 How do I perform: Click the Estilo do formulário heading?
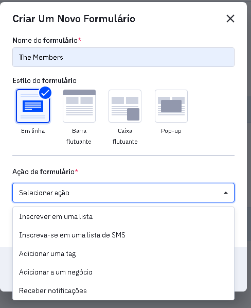(x=44, y=80)
